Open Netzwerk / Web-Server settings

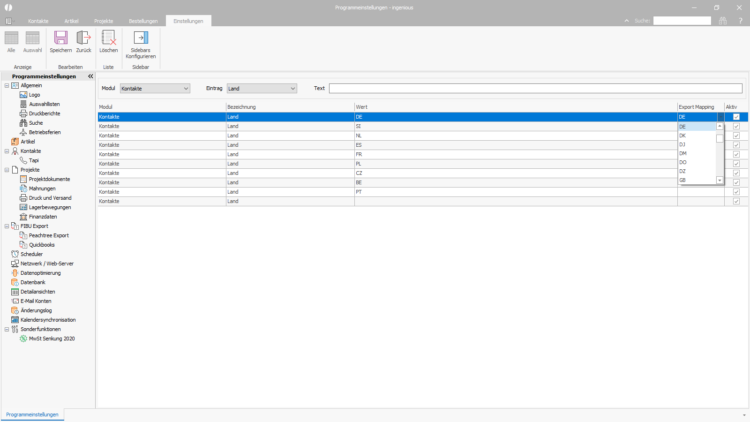coord(47,264)
